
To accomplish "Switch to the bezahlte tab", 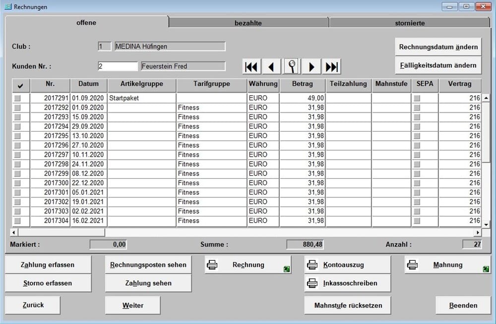I will pos(248,23).
